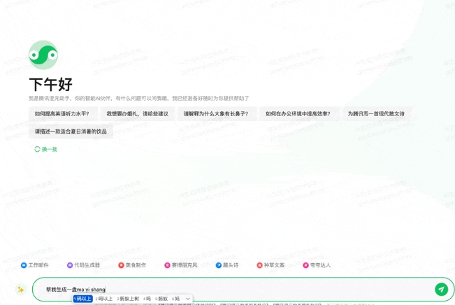Open the 工作邮件 shortcut

pos(35,265)
